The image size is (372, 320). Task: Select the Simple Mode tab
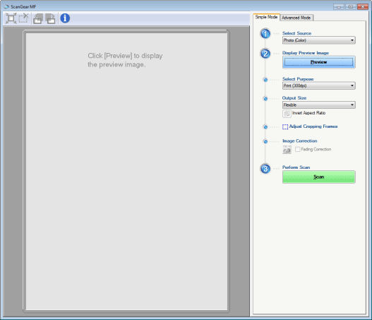(x=266, y=17)
